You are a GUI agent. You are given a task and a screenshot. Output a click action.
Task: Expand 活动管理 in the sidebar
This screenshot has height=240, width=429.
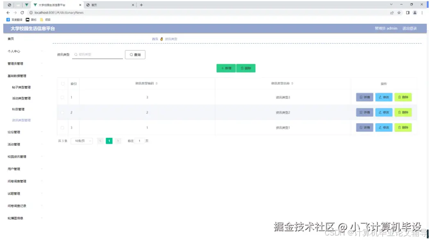tap(25, 144)
